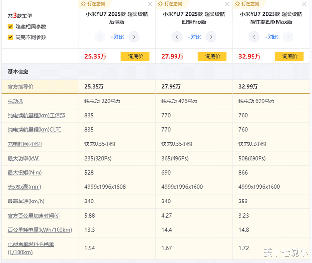Screen dimensions: 312x263
Task: Click +对比 under 四驱Pro版
Action: pyautogui.click(x=194, y=37)
